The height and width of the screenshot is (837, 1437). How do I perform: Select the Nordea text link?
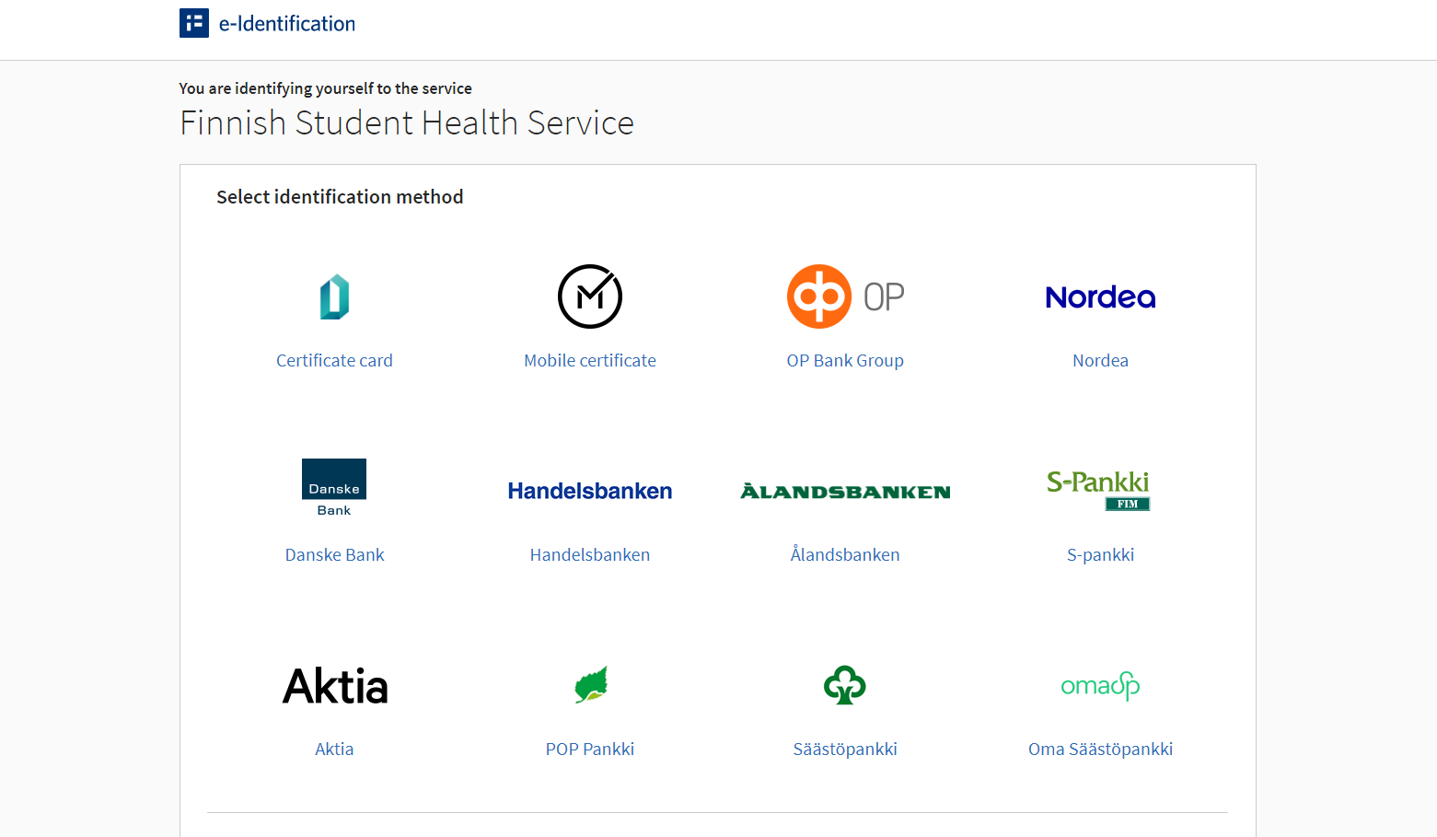(1100, 360)
